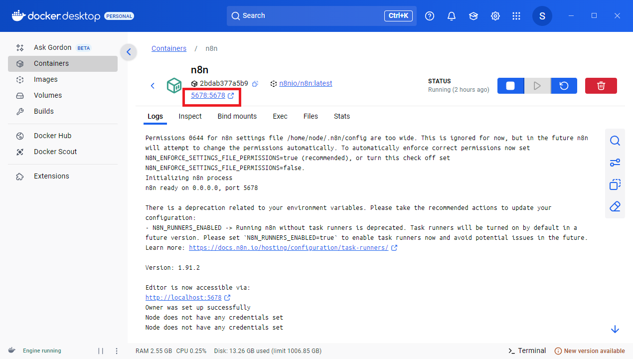Collapse the sidebar with the chevron button

point(129,52)
